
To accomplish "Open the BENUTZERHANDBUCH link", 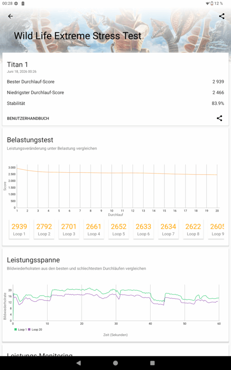I will [28, 118].
